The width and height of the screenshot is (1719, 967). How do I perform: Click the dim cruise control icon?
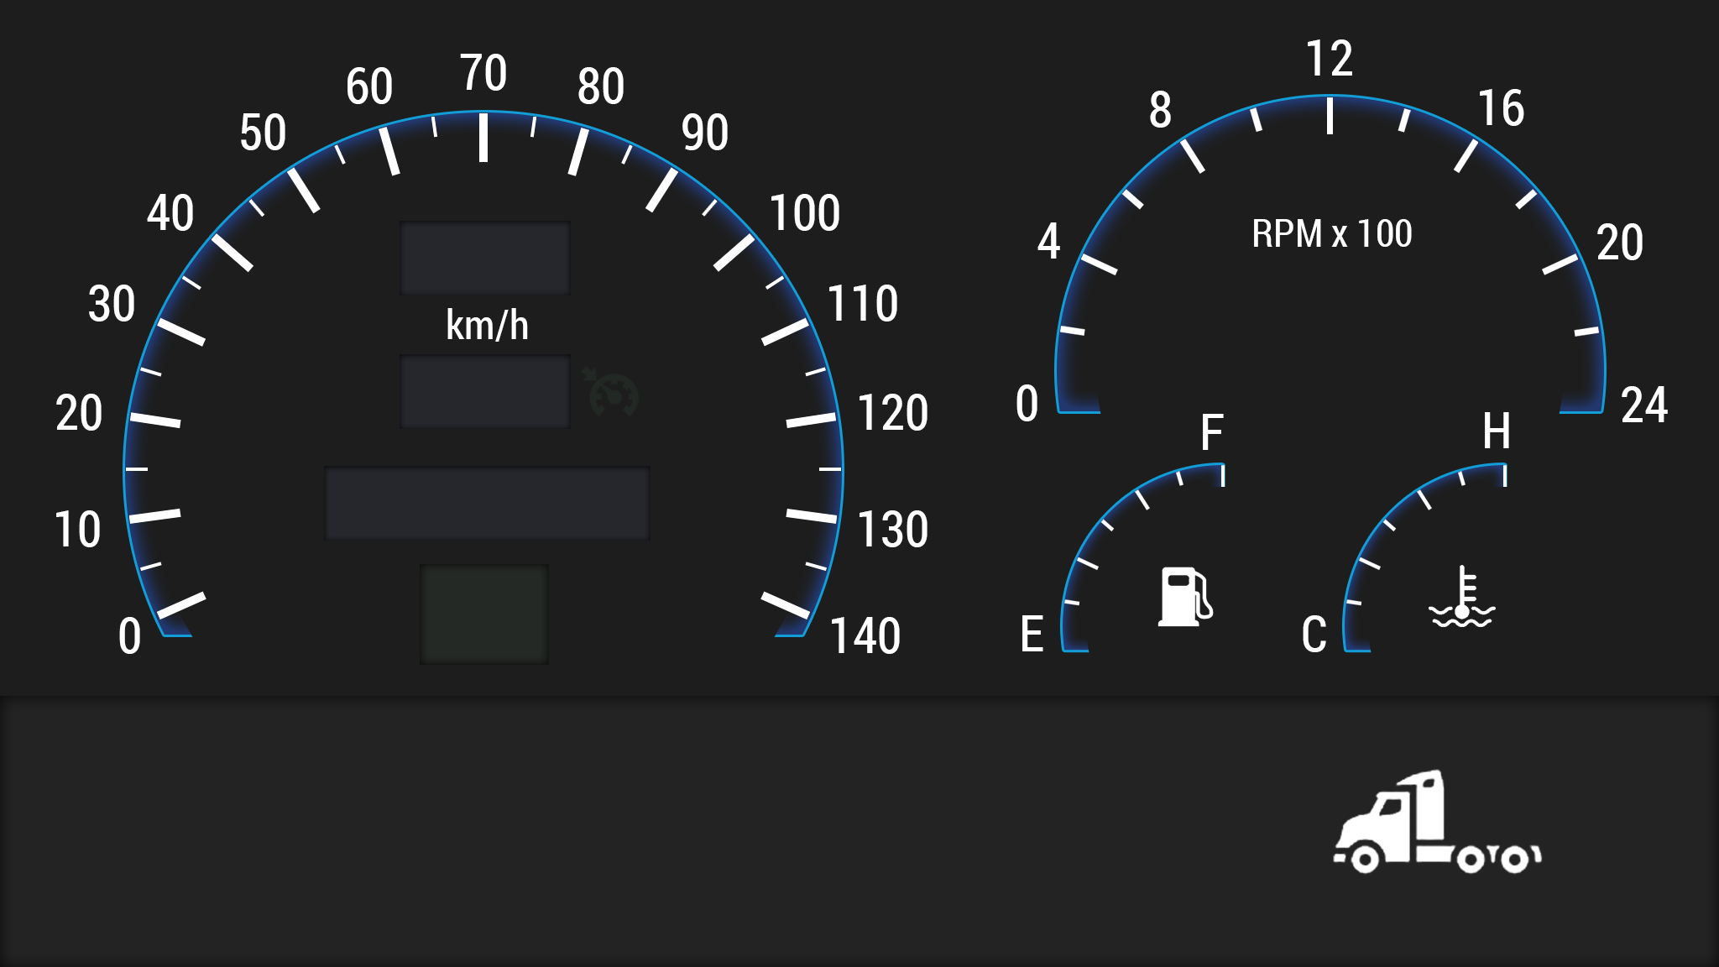point(612,393)
